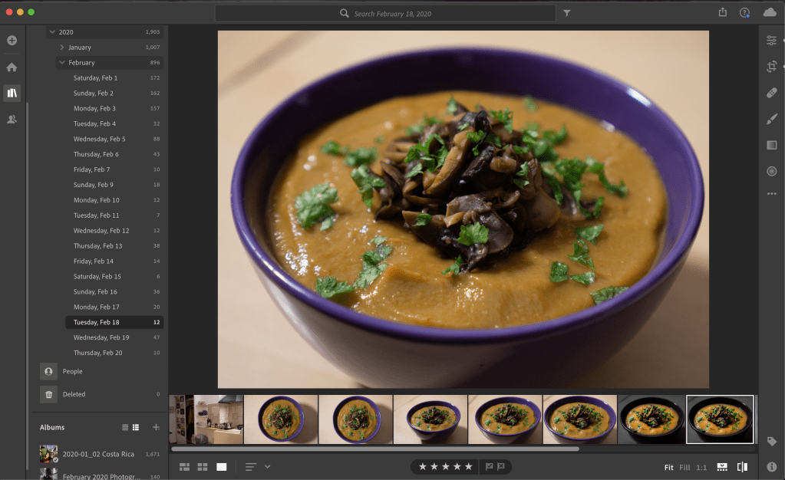Click the Add Photos plus icon
The width and height of the screenshot is (785, 480).
12,41
